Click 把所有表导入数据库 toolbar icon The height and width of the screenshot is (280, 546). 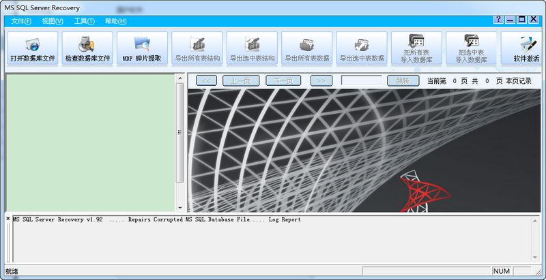[416, 48]
